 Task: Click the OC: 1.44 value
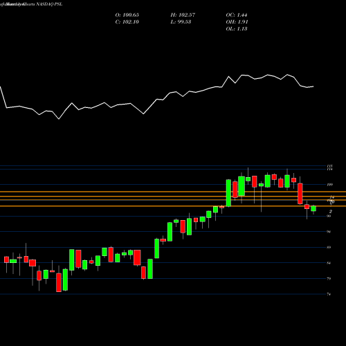click(237, 15)
